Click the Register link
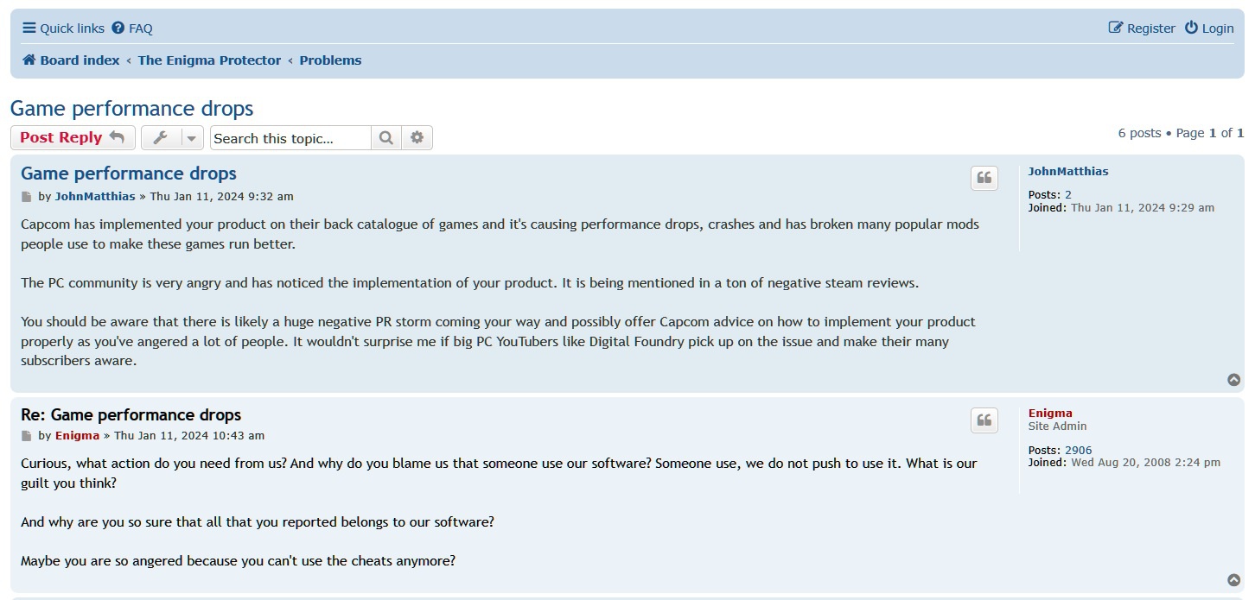Image resolution: width=1255 pixels, height=600 pixels. [x=1142, y=28]
